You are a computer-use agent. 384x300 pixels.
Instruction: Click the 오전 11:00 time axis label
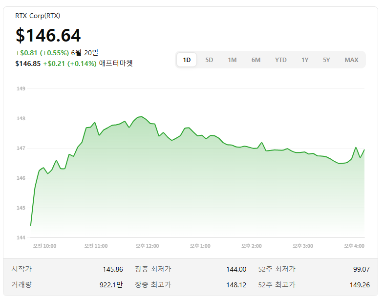click(96, 246)
